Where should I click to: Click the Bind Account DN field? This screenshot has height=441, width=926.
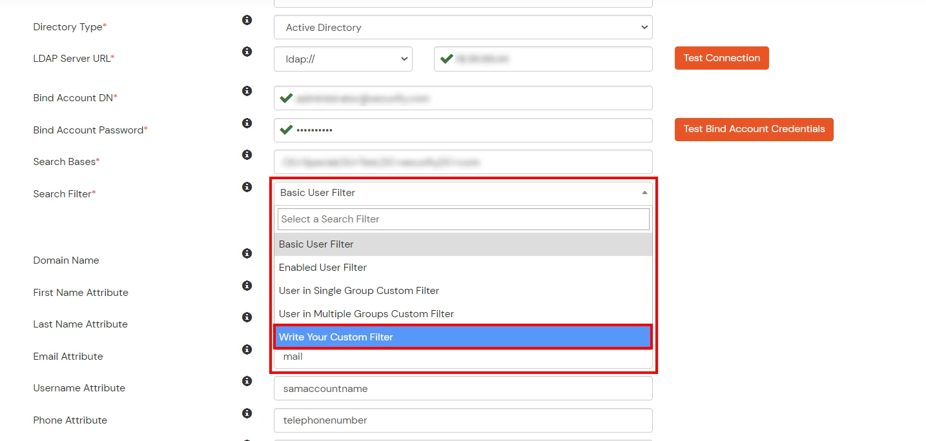(x=463, y=98)
